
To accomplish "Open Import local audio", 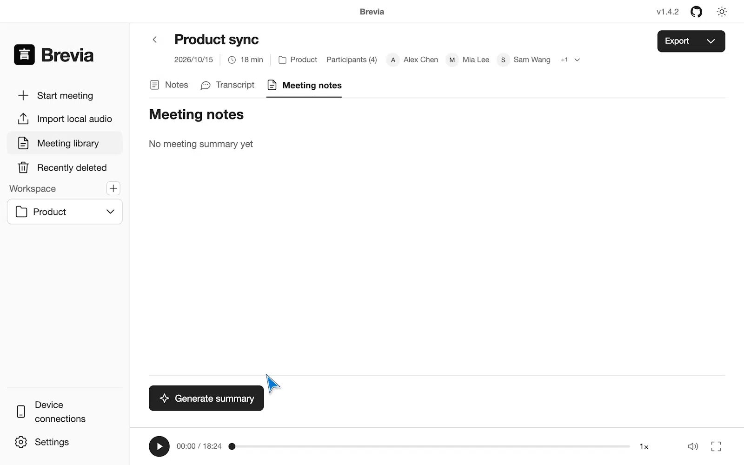I will click(x=65, y=119).
